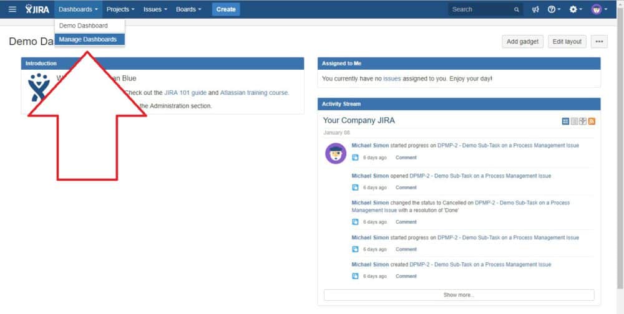Viewport: 624px width, 314px height.
Task: Click the 'January 08' date label
Action: pyautogui.click(x=336, y=133)
